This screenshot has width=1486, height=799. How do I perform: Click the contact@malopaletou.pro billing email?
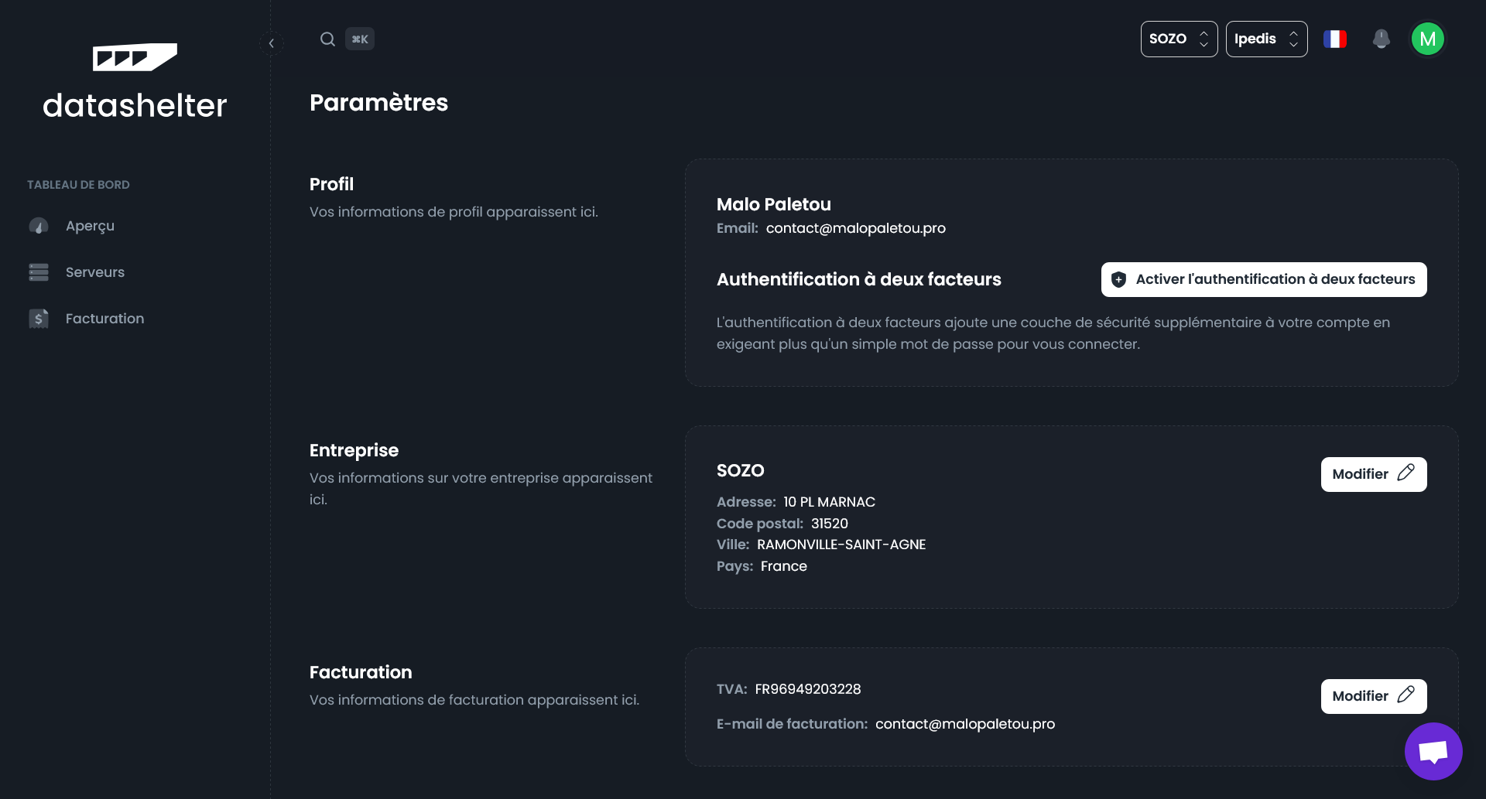(965, 724)
